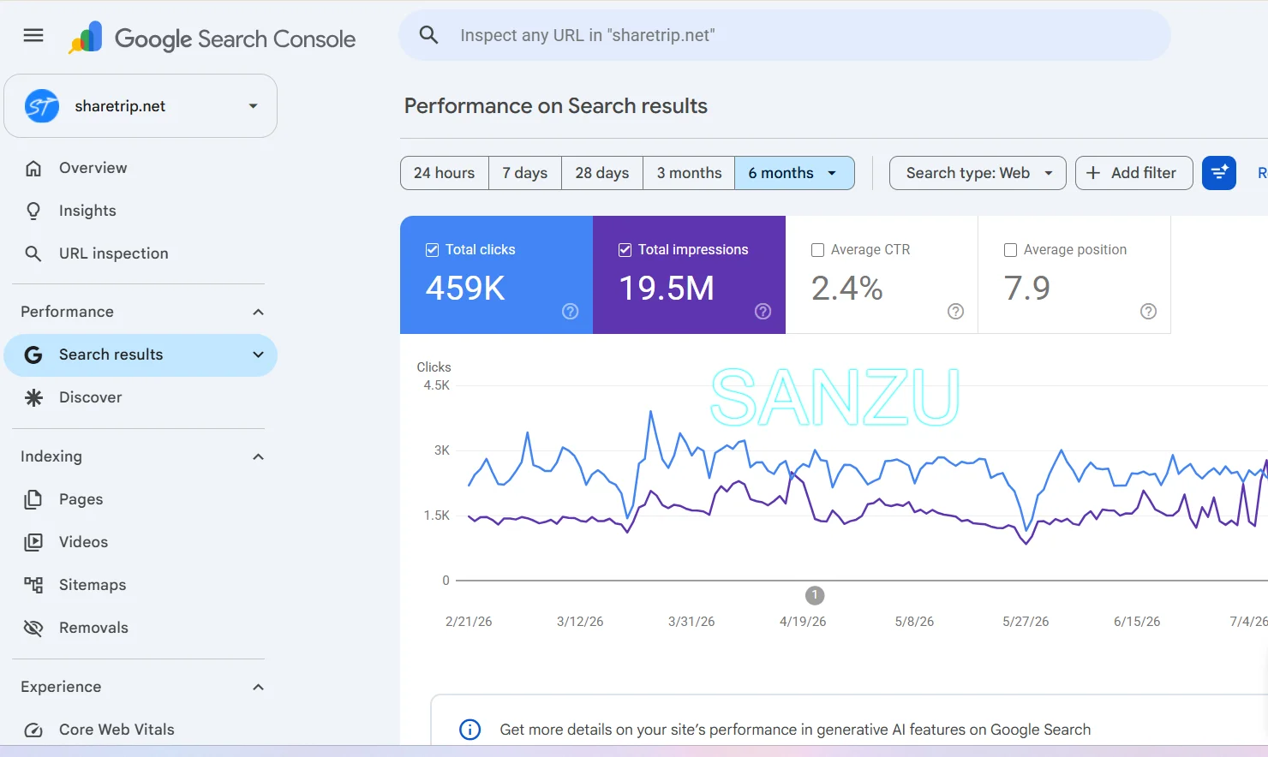Select the Average position metric card
The height and width of the screenshot is (757, 1268).
pyautogui.click(x=1074, y=275)
